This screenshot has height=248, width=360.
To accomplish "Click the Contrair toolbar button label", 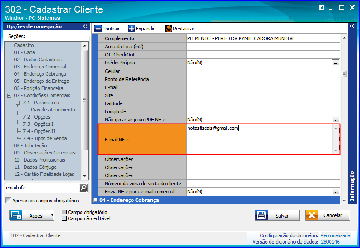I will (111, 29).
